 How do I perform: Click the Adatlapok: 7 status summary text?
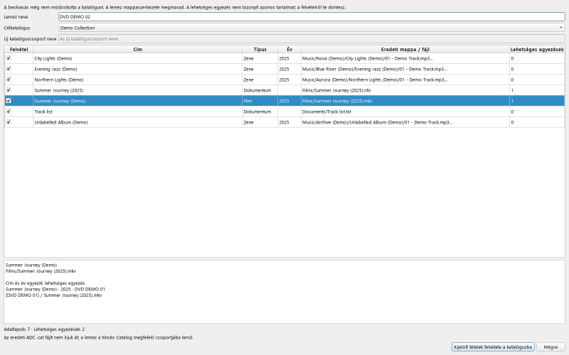(44, 329)
